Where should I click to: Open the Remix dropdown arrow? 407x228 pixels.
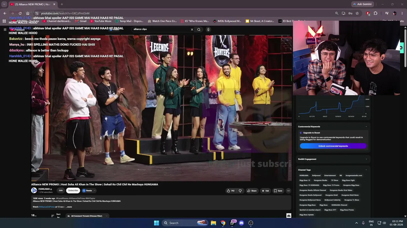[x=94, y=191]
